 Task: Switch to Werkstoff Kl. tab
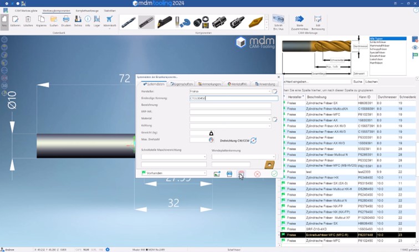pos(237,84)
